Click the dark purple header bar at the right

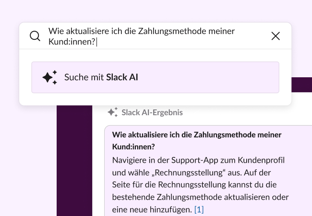[301, 84]
